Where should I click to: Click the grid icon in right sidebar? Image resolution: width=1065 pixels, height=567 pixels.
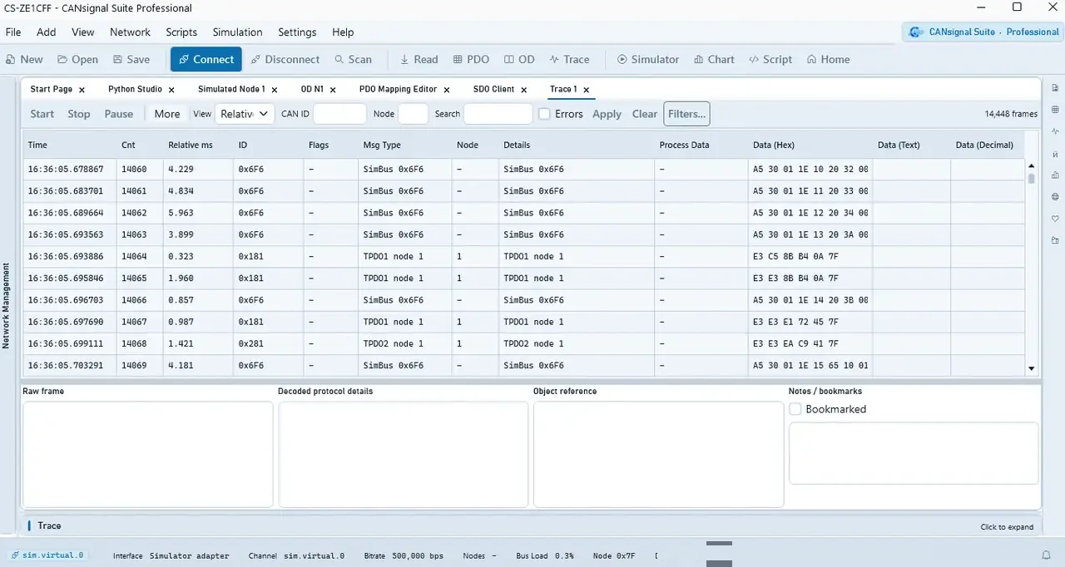click(x=1055, y=110)
